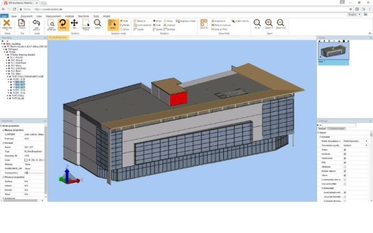Open the Tessellation quality Medium dropdown
The image size is (373, 233).
(356, 145)
